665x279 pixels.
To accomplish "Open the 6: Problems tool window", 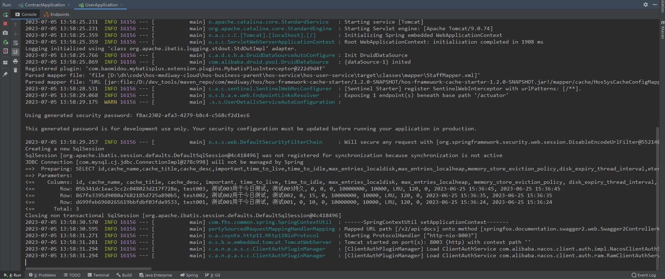I will [x=42, y=275].
